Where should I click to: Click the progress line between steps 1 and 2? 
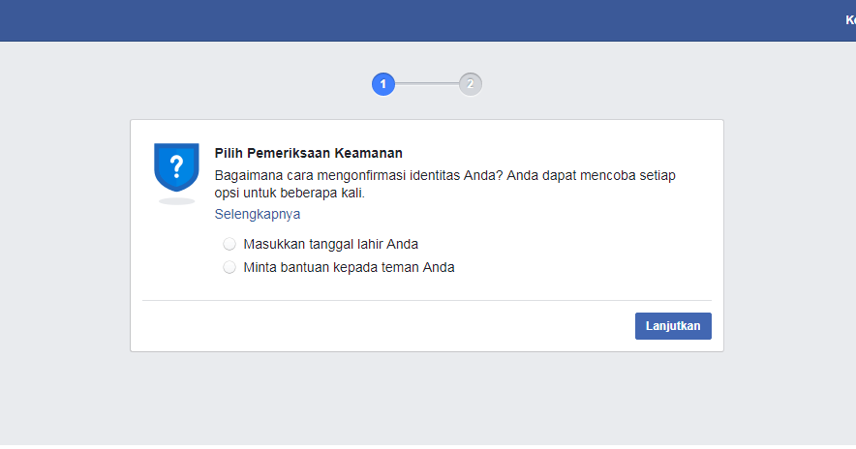[x=427, y=84]
